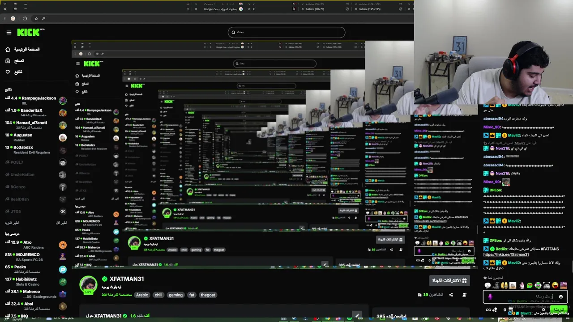This screenshot has height=322, width=573.
Task: Open Hamad_al7anoti channel
Action: click(x=35, y=125)
